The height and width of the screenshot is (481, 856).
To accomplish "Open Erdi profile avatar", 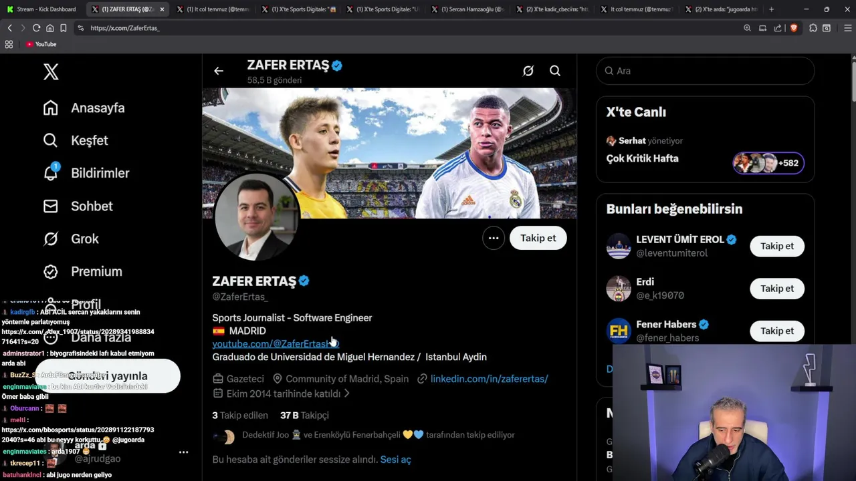I will coord(619,289).
